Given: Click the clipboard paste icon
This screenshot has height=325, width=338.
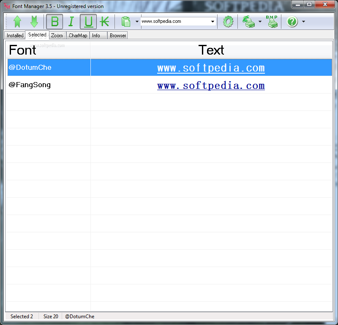Looking at the screenshot, I should click(x=126, y=22).
